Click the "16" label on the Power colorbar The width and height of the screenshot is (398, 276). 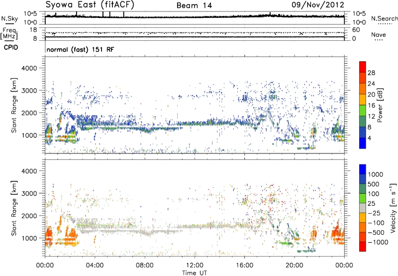[371, 106]
